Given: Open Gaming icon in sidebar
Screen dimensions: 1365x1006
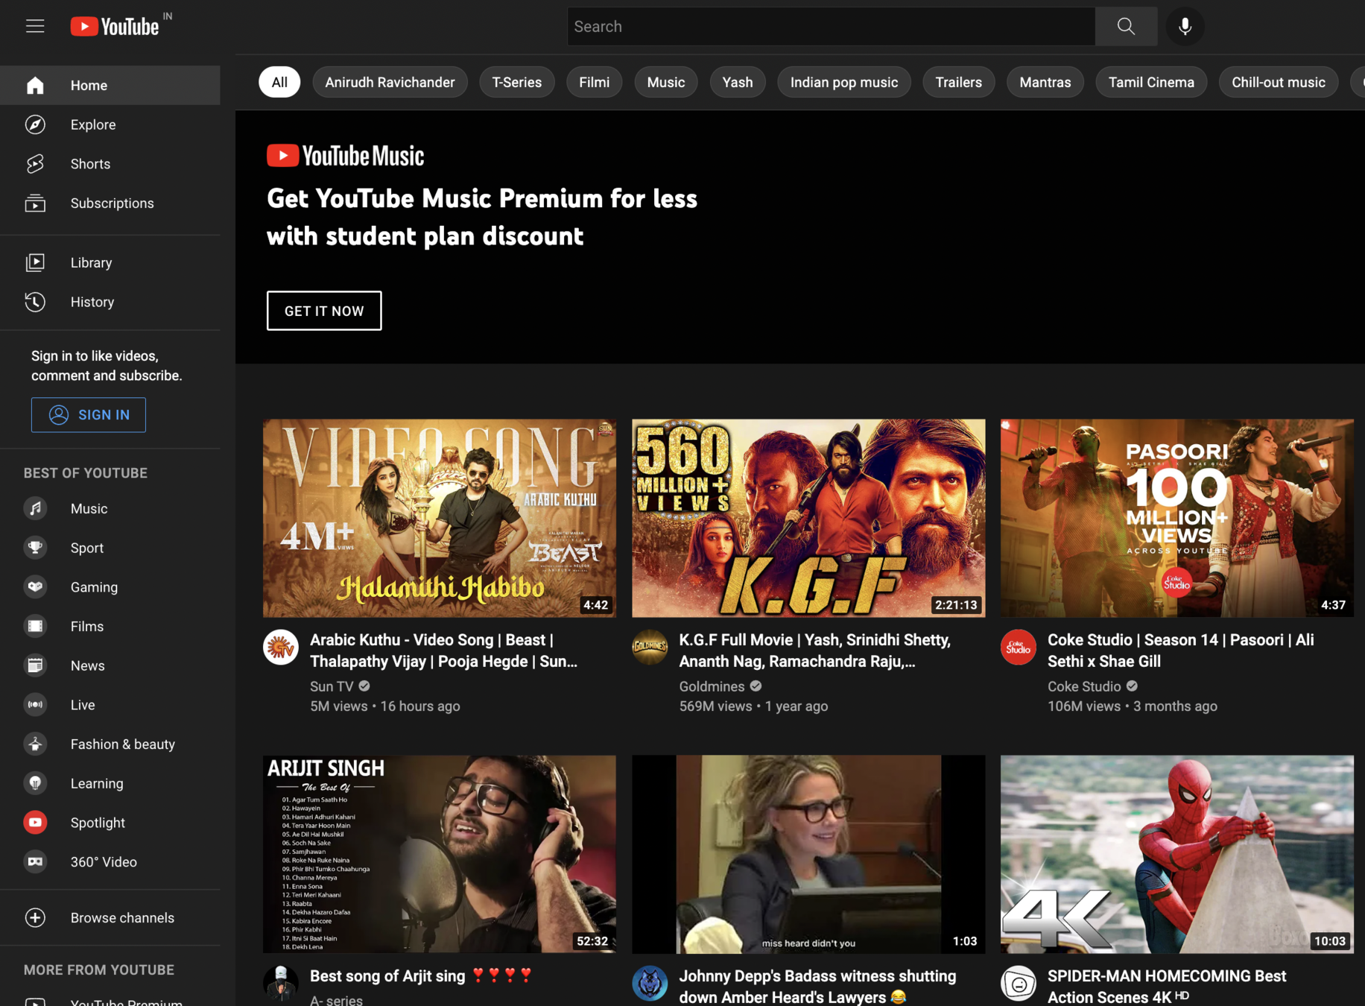Looking at the screenshot, I should (35, 587).
